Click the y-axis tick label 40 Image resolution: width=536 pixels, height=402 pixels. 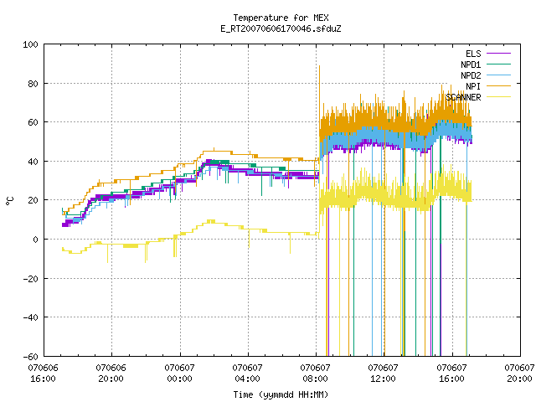tap(33, 162)
